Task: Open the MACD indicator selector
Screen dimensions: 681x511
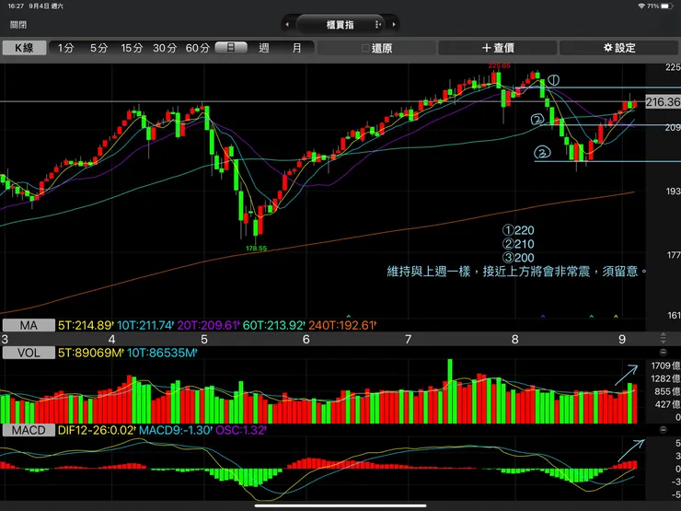Action: click(29, 430)
